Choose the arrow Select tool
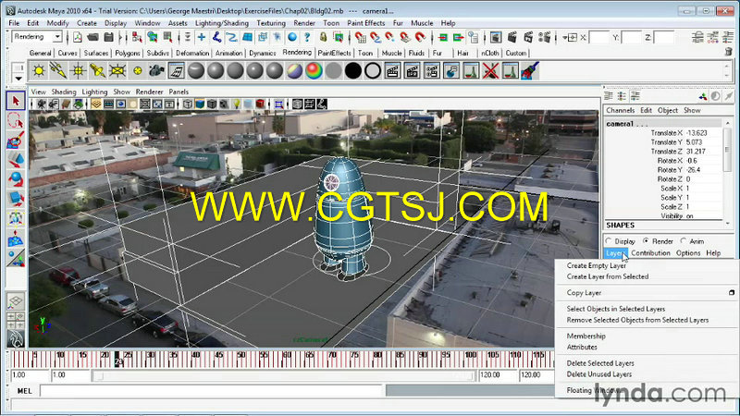740x416 pixels. [16, 101]
